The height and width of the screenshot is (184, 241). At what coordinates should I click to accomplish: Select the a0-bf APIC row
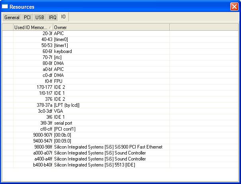coord(120,69)
